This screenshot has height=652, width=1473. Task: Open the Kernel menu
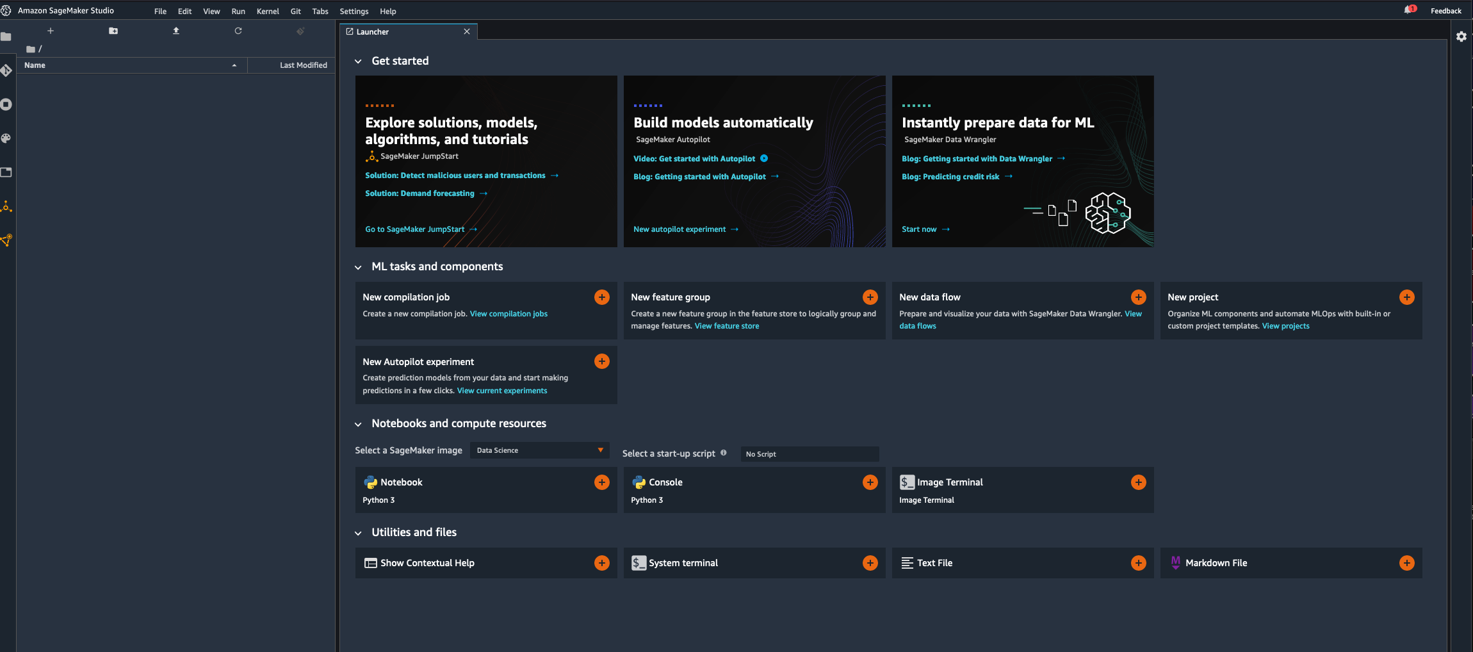268,11
